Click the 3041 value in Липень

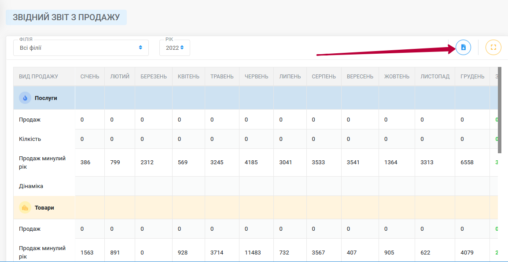(285, 162)
